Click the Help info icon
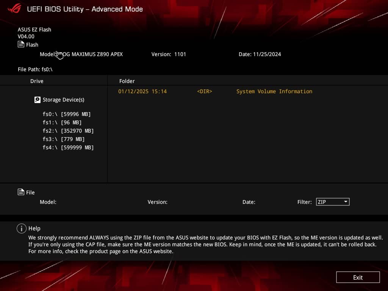The image size is (388, 291). [22, 228]
